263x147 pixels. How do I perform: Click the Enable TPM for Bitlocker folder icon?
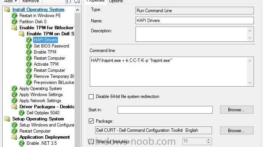(x=14, y=28)
